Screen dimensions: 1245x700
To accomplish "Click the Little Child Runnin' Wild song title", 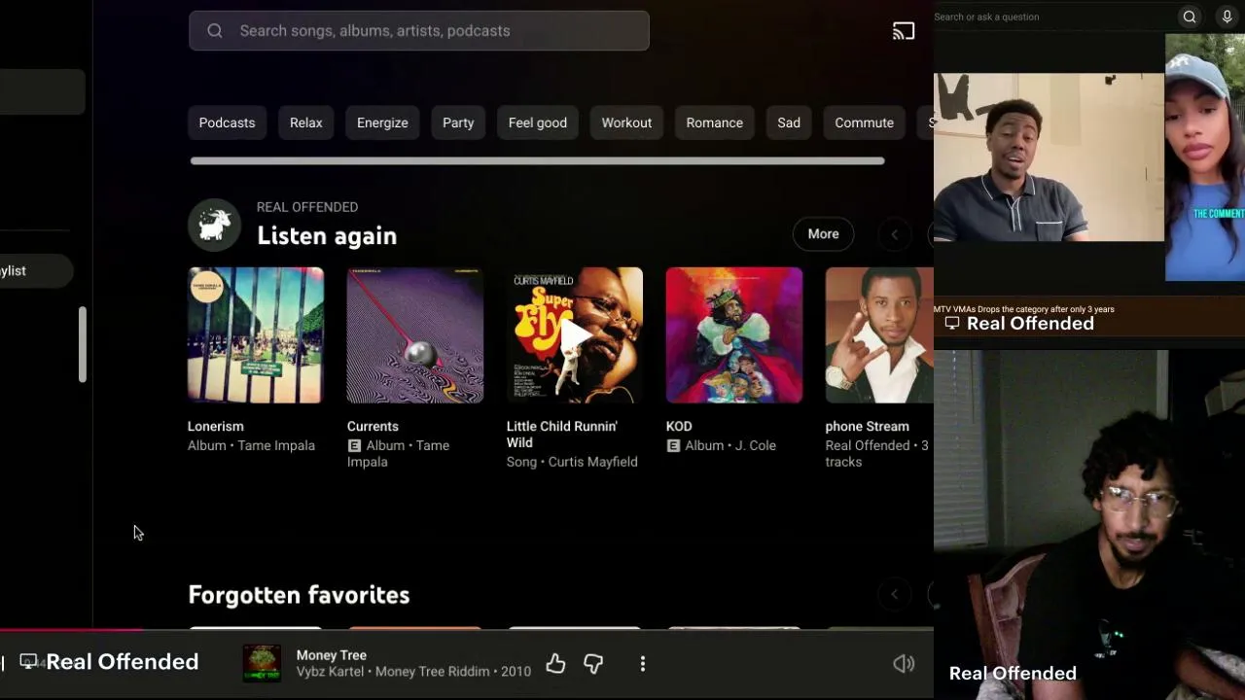I will [562, 434].
